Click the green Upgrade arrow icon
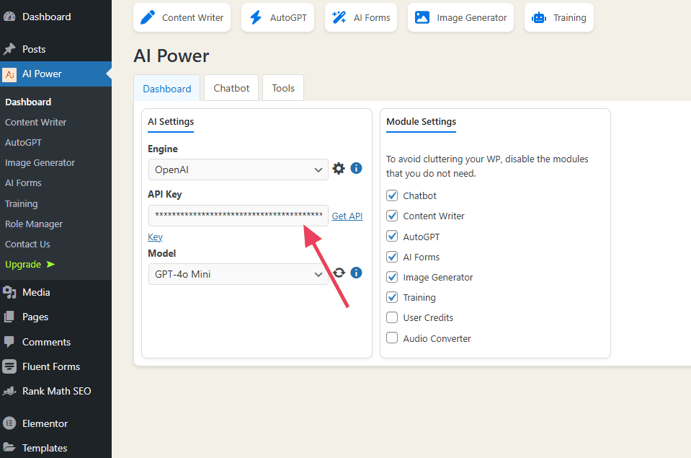The image size is (691, 458). [50, 264]
